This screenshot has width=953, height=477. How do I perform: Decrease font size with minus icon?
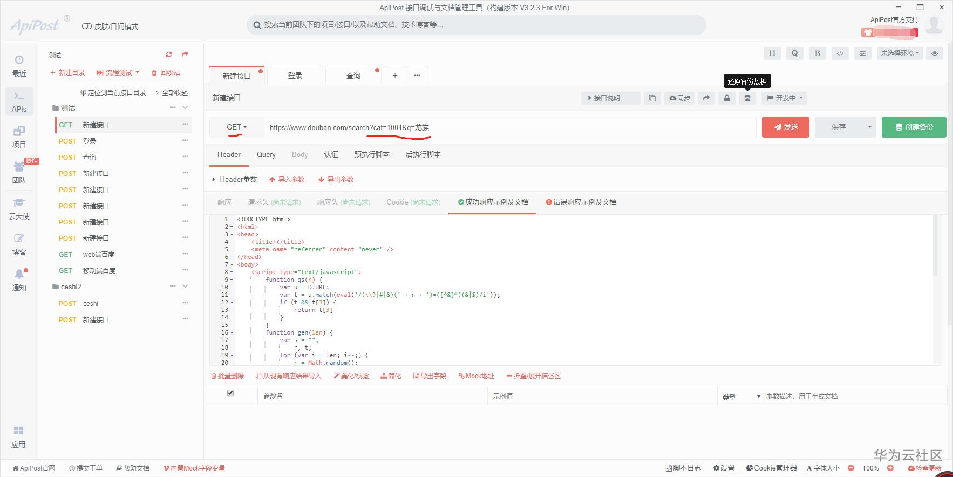coord(851,468)
